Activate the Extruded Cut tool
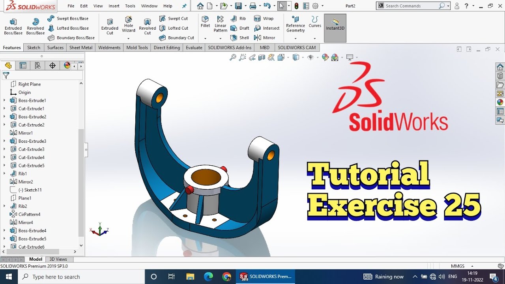Image resolution: width=505 pixels, height=284 pixels. coord(110,26)
